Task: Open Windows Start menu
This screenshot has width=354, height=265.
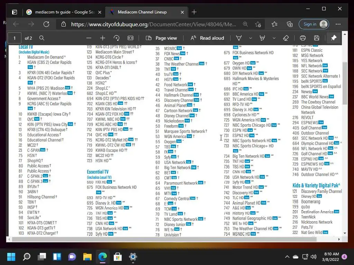Action: point(11,257)
